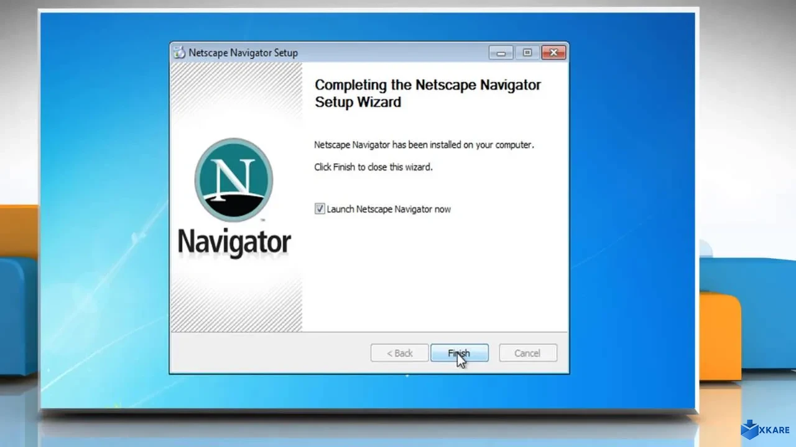This screenshot has height=447, width=796.
Task: Minimize the Netscape Navigator Setup window
Action: [501, 53]
